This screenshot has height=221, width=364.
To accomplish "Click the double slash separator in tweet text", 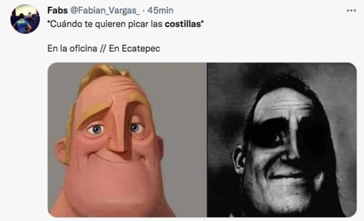I will coord(103,49).
